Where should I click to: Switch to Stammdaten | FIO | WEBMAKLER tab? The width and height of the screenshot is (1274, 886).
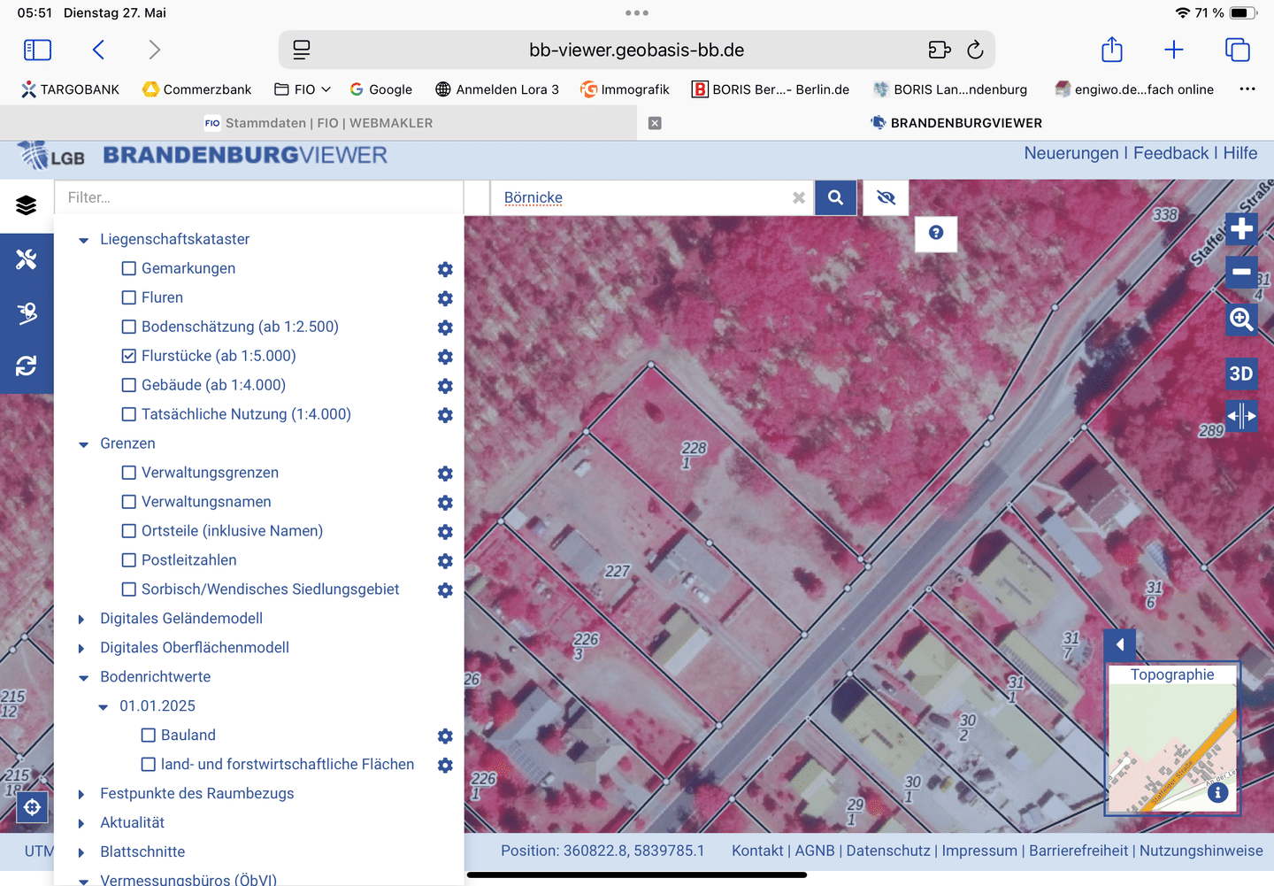[x=318, y=123]
